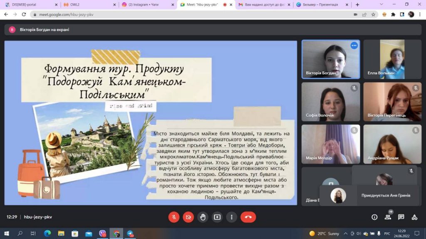Image resolution: width=426 pixels, height=239 pixels.
Task: Turn on the camera in Meet
Action: [x=188, y=217]
